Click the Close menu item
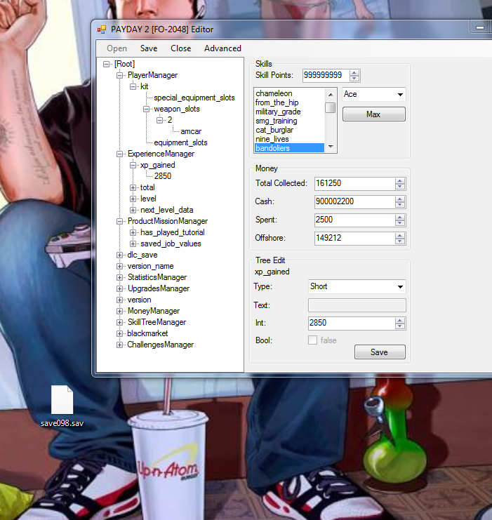The image size is (492, 520). tap(180, 48)
